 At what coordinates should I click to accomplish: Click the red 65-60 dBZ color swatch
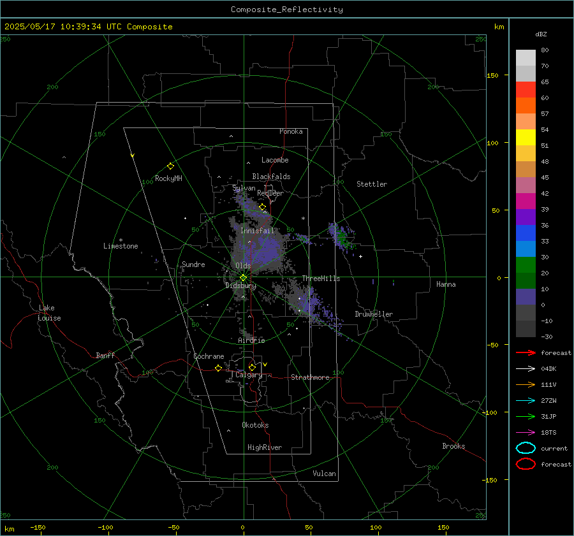(526, 90)
